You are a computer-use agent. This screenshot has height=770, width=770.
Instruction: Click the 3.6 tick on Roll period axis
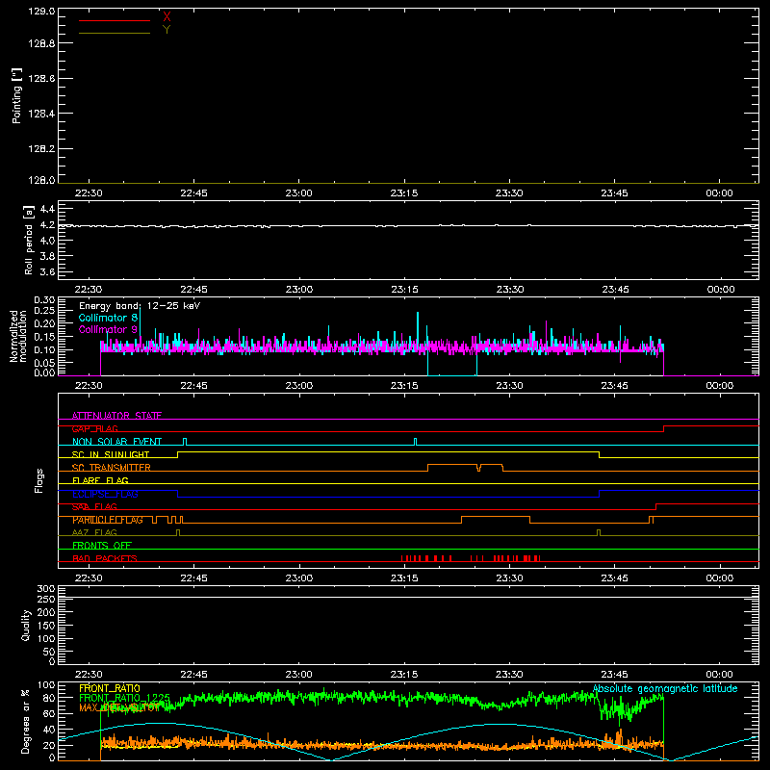click(x=47, y=271)
